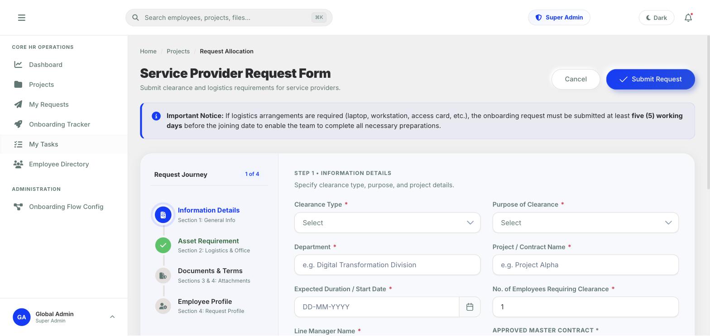Focus the Department input field
The image size is (710, 336).
[x=387, y=265]
